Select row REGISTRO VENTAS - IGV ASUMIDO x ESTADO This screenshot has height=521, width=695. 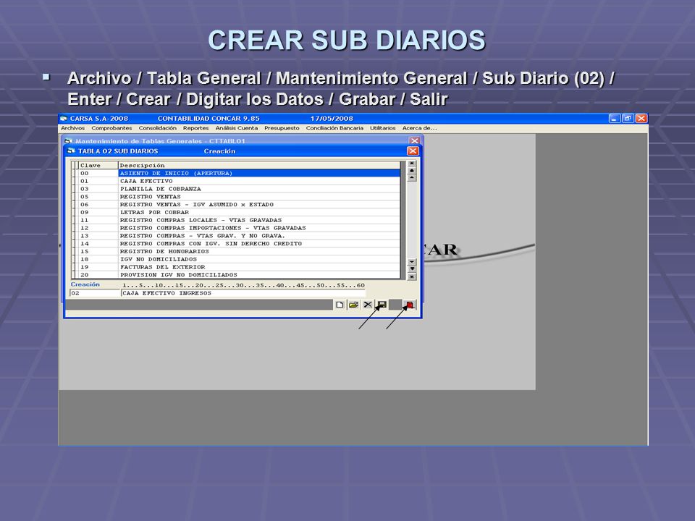(240, 205)
